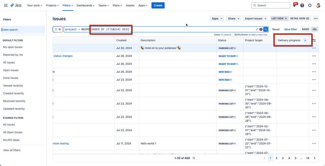Open the Apps dropdown in top nav
The height and width of the screenshot is (166, 325).
(x=143, y=6)
